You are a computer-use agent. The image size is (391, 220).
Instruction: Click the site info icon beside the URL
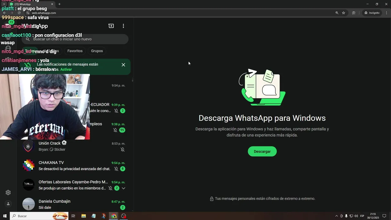(28, 13)
